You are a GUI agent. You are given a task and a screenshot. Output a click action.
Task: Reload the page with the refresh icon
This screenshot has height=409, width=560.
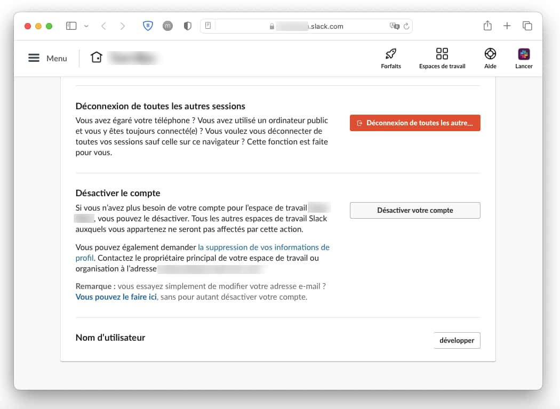click(x=406, y=26)
